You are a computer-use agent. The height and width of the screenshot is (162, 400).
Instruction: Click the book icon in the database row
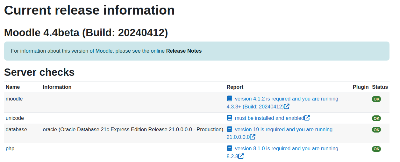229,129
